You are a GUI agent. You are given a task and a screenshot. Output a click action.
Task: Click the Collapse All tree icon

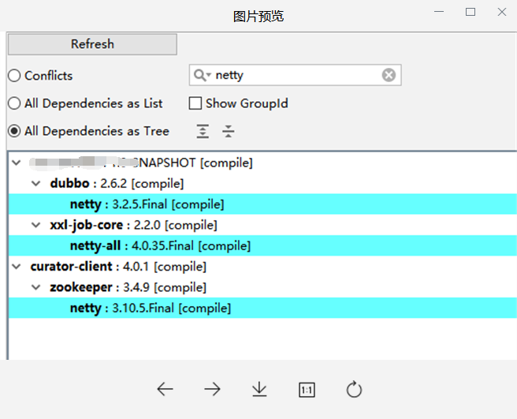pos(229,131)
